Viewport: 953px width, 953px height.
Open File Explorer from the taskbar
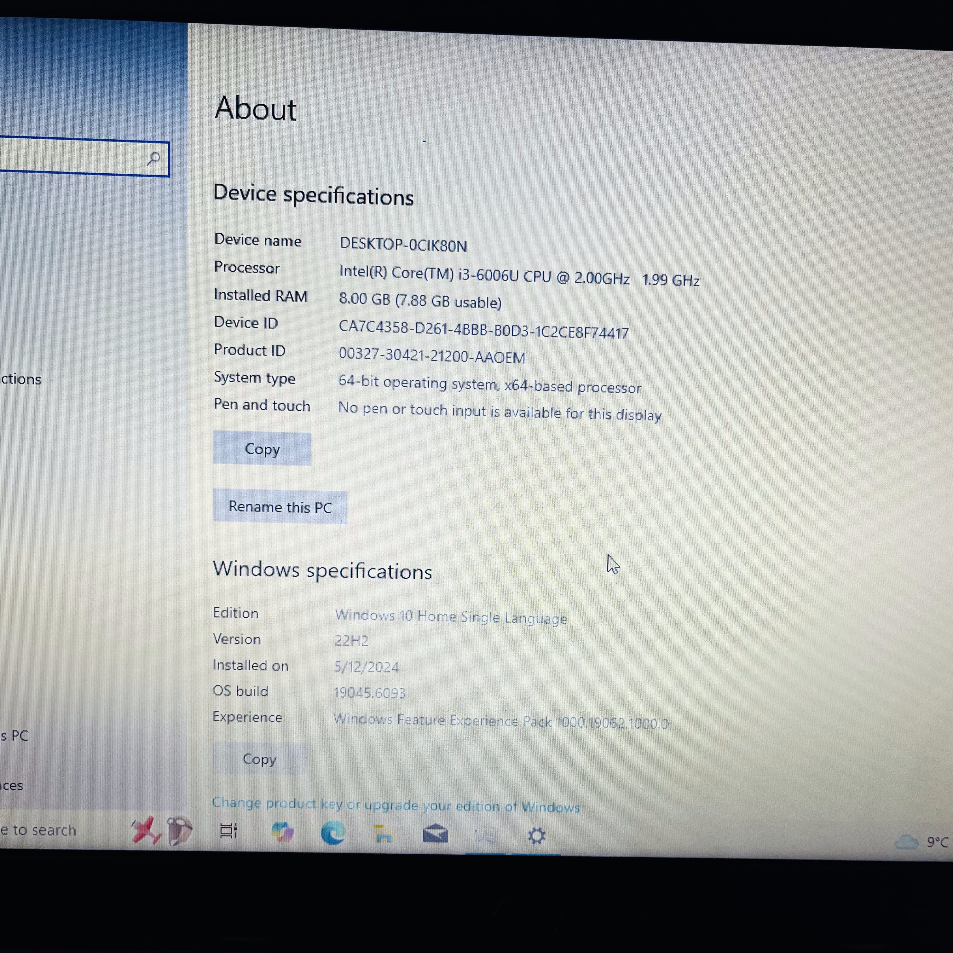(384, 834)
